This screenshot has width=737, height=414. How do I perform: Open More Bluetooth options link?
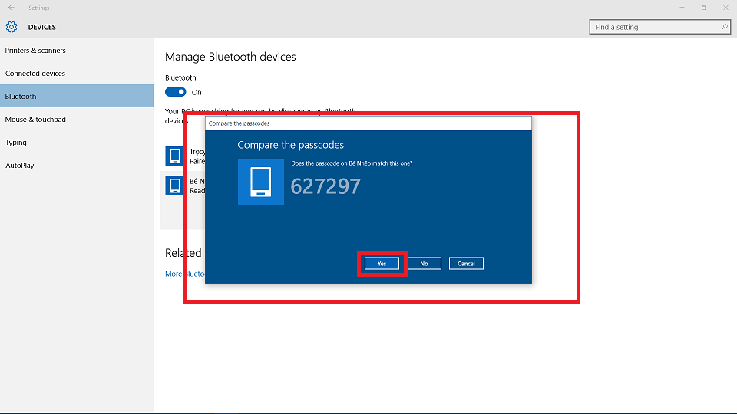click(185, 274)
